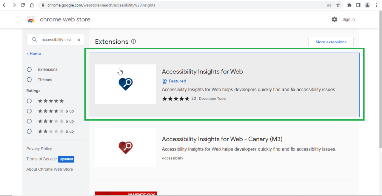Go forward with the browser forward arrow
The image size is (382, 196).
[14, 5]
